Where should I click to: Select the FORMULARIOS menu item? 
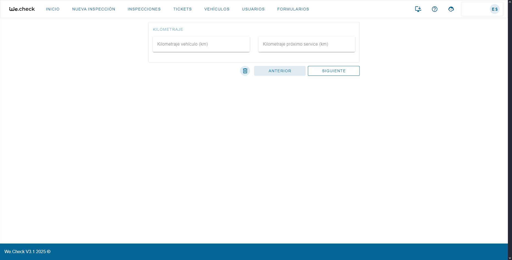293,9
